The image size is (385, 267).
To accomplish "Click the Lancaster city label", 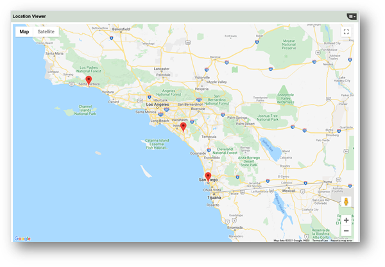I will click(162, 69).
